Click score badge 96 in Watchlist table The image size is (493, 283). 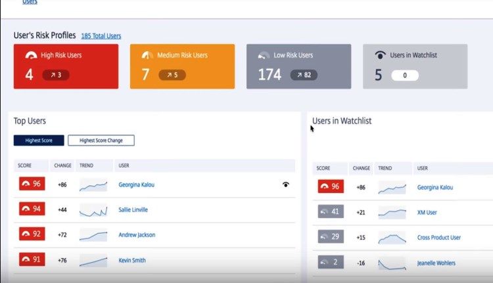click(x=331, y=186)
